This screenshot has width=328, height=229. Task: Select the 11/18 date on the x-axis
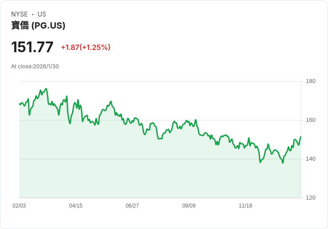point(246,206)
